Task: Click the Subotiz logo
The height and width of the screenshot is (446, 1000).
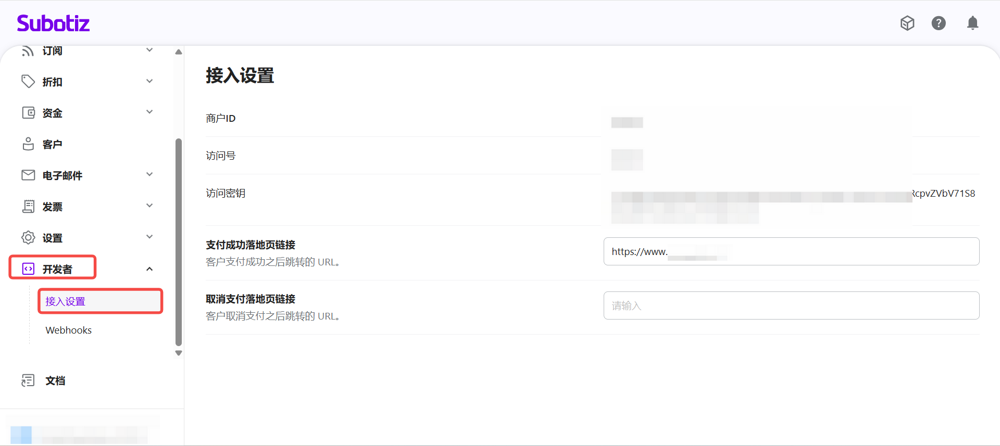Action: coord(53,23)
